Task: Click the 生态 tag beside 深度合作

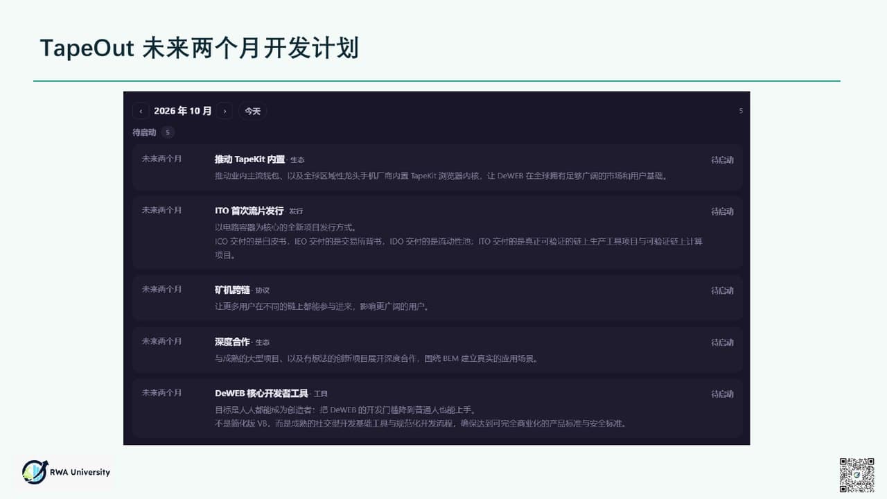Action: click(x=262, y=342)
